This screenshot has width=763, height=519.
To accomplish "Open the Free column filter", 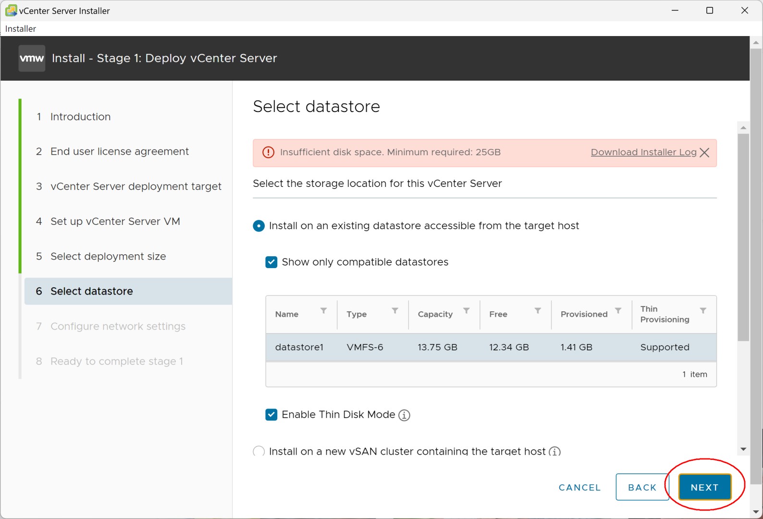I will [x=538, y=310].
